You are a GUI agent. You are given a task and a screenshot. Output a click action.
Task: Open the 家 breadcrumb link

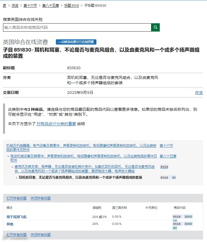coord(4,6)
